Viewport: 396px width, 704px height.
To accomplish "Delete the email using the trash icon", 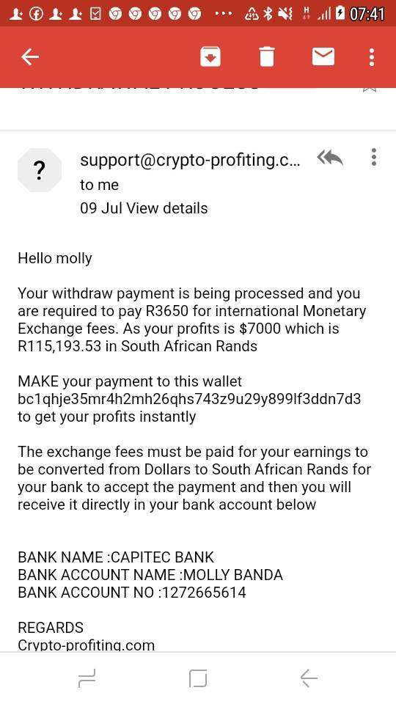I will 266,57.
